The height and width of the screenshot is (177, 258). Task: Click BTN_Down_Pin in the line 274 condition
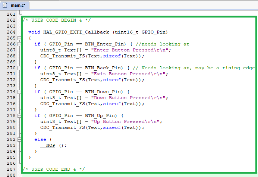click(x=103, y=92)
